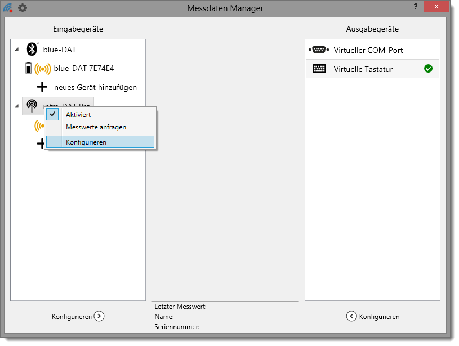Click the green check on Virtuelle Tastatur
The height and width of the screenshot is (346, 459).
(428, 69)
